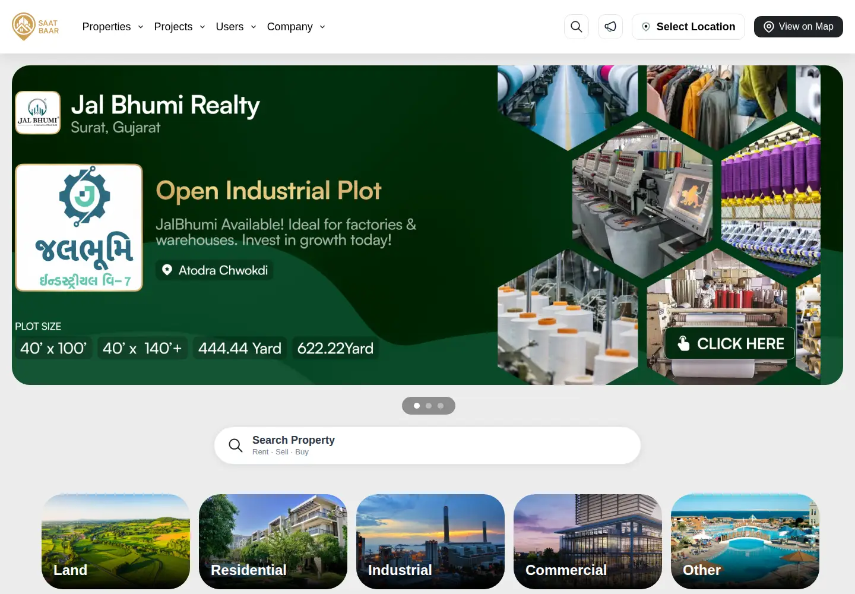This screenshot has height=594, width=855.
Task: Expand the Users dropdown menu
Action: (x=236, y=27)
